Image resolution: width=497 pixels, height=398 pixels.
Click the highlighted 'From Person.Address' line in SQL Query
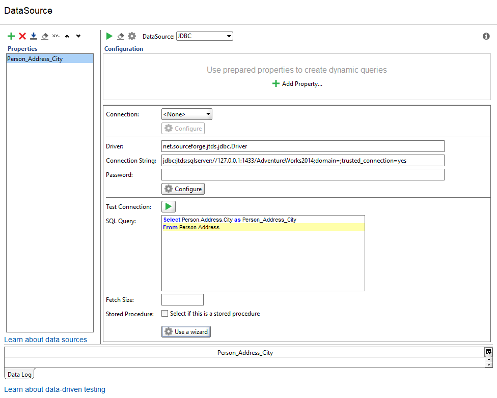[x=263, y=227]
